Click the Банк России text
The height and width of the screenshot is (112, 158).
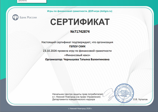pyautogui.click(x=28, y=18)
